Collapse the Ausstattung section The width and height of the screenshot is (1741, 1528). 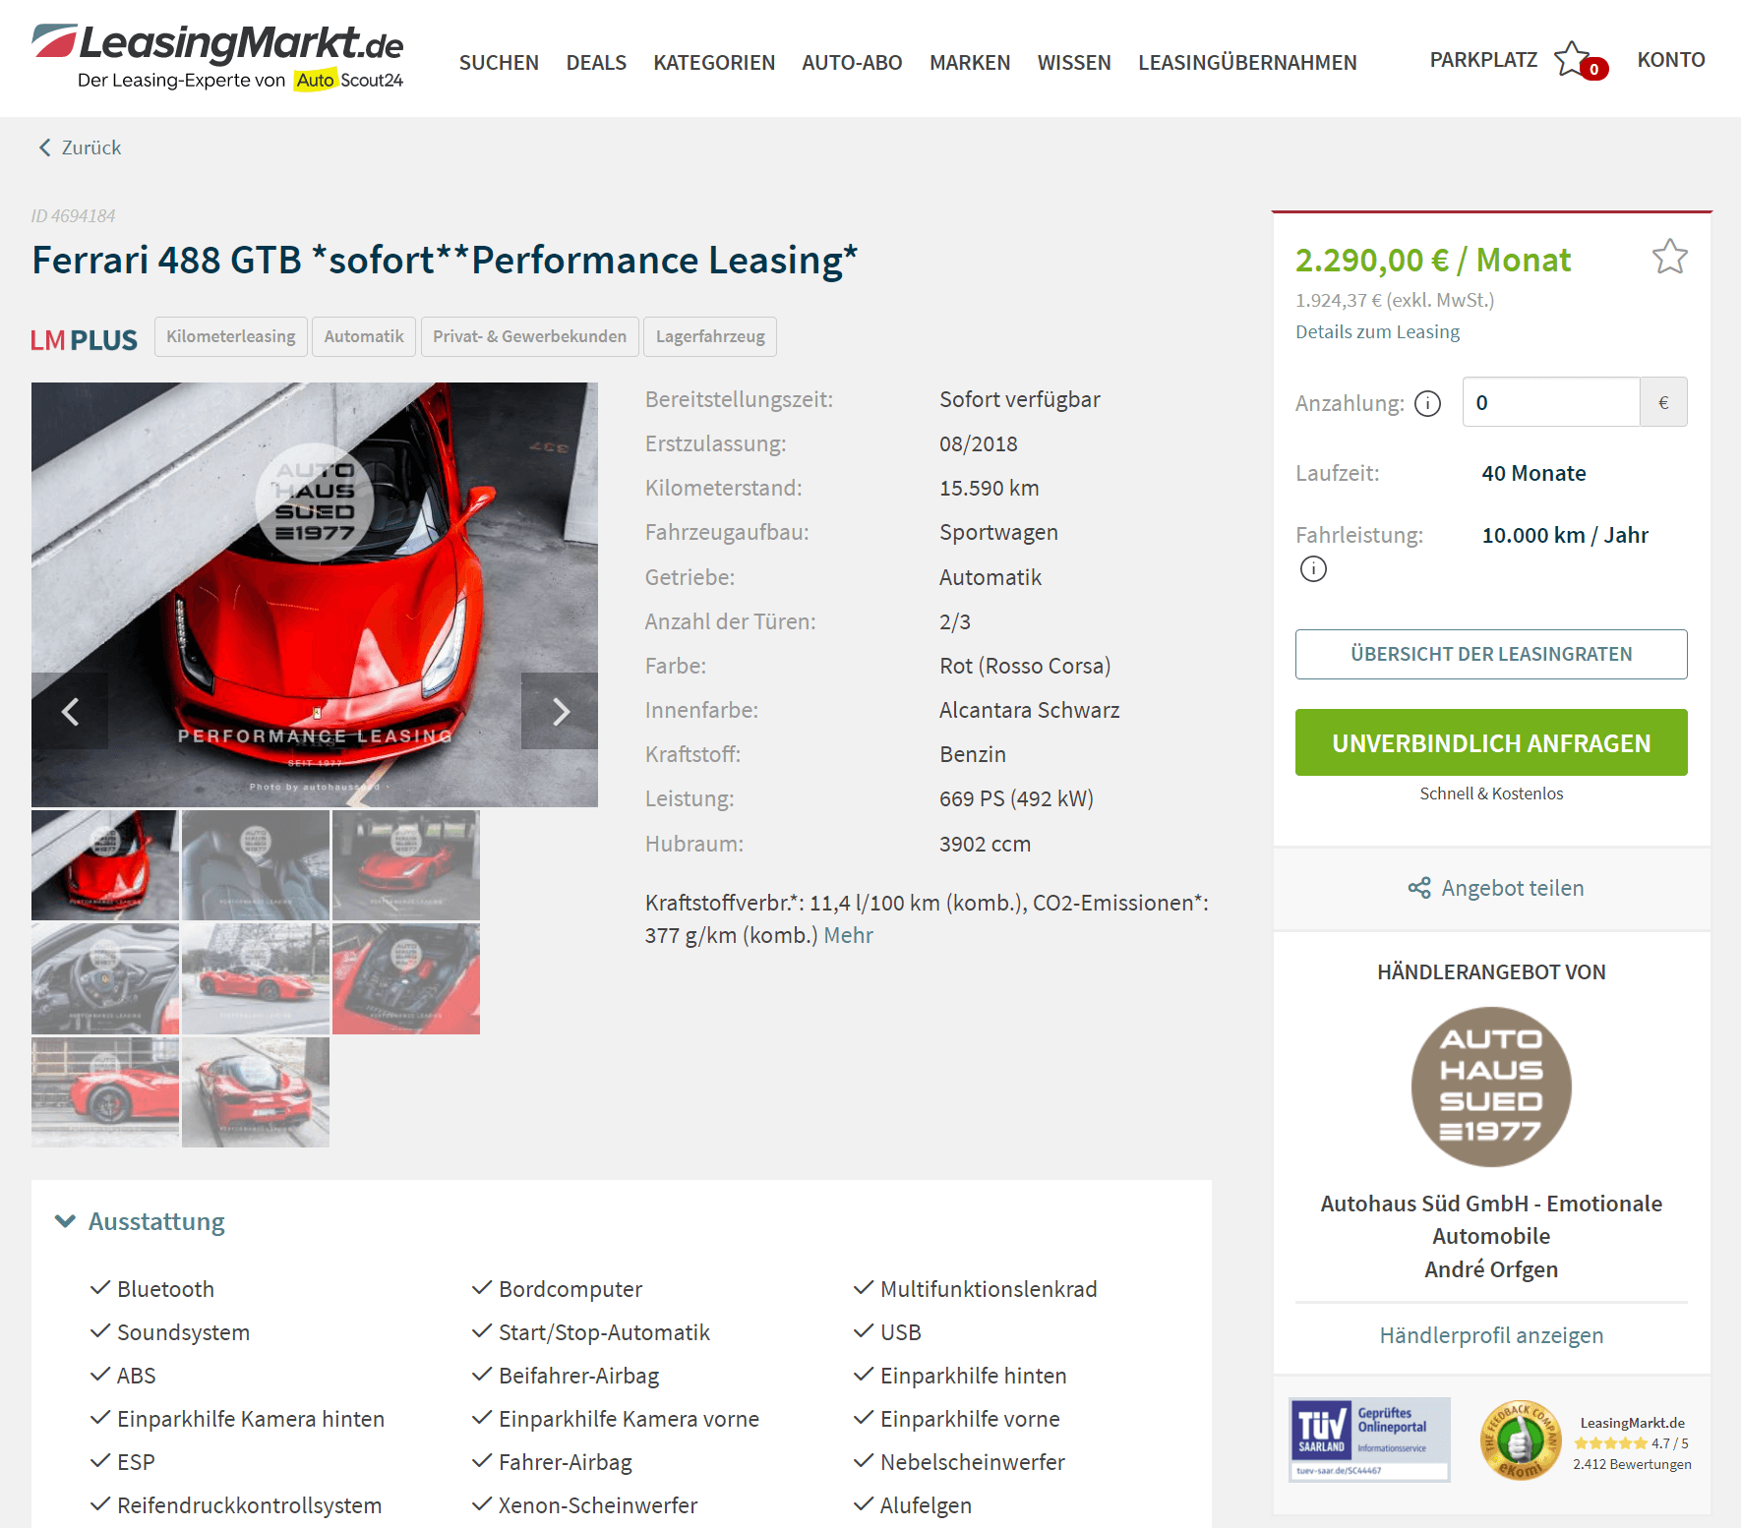click(x=65, y=1221)
